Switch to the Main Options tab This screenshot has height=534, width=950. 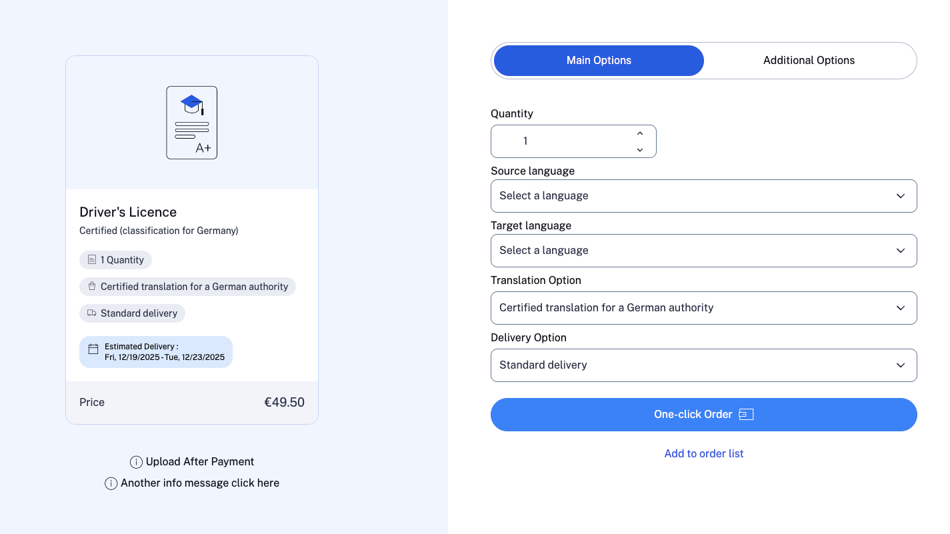[x=599, y=61]
